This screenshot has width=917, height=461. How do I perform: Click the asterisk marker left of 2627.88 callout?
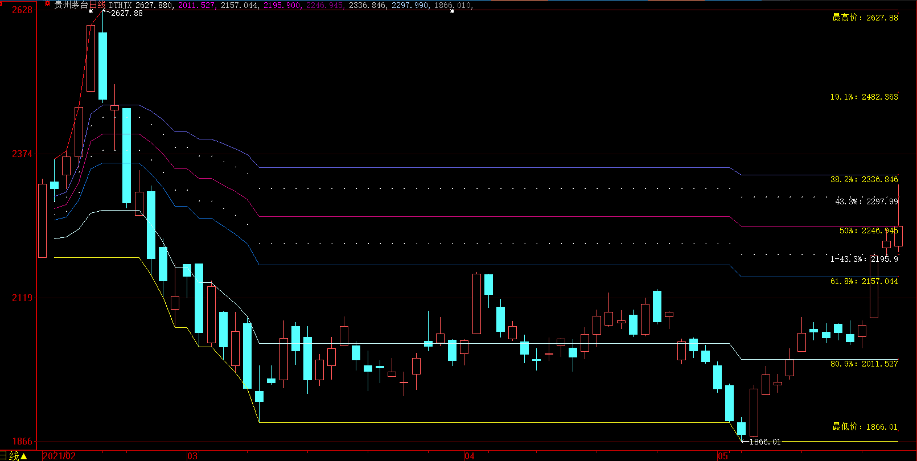(91, 11)
